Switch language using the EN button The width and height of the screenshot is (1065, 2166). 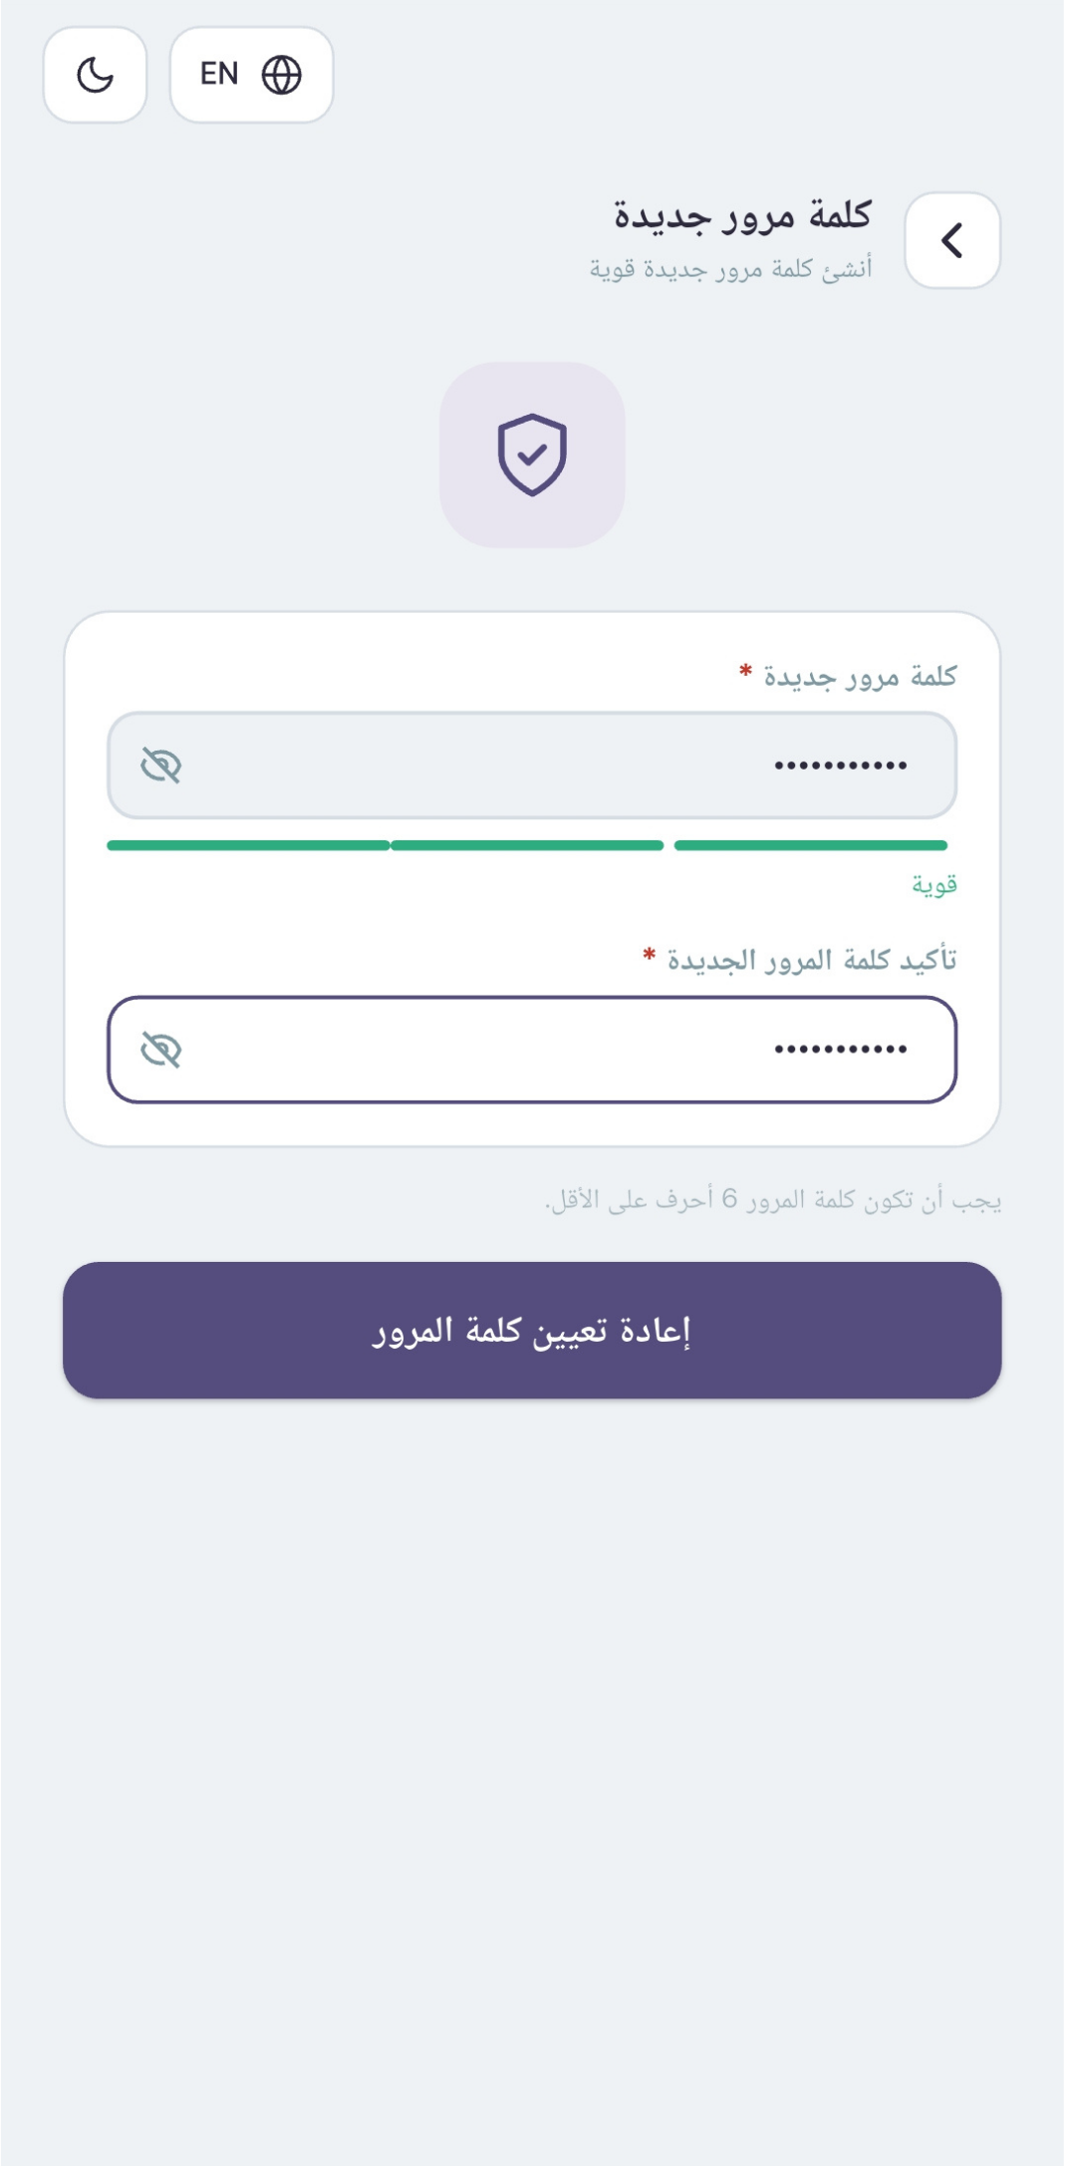(x=251, y=75)
